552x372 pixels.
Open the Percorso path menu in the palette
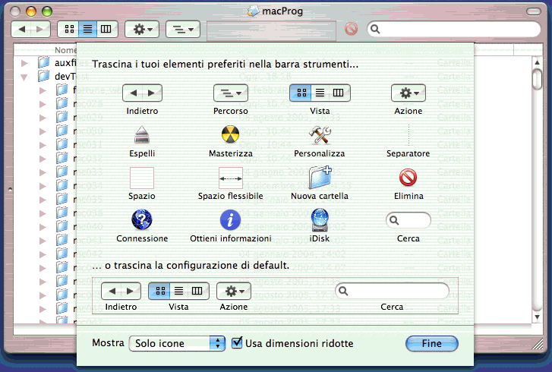(x=230, y=93)
